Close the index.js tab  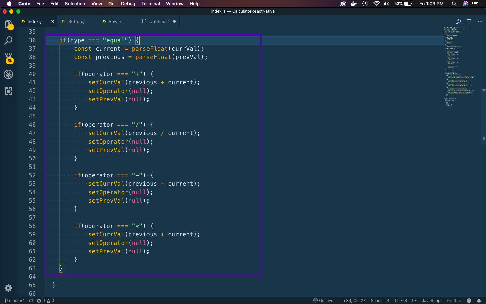point(53,21)
